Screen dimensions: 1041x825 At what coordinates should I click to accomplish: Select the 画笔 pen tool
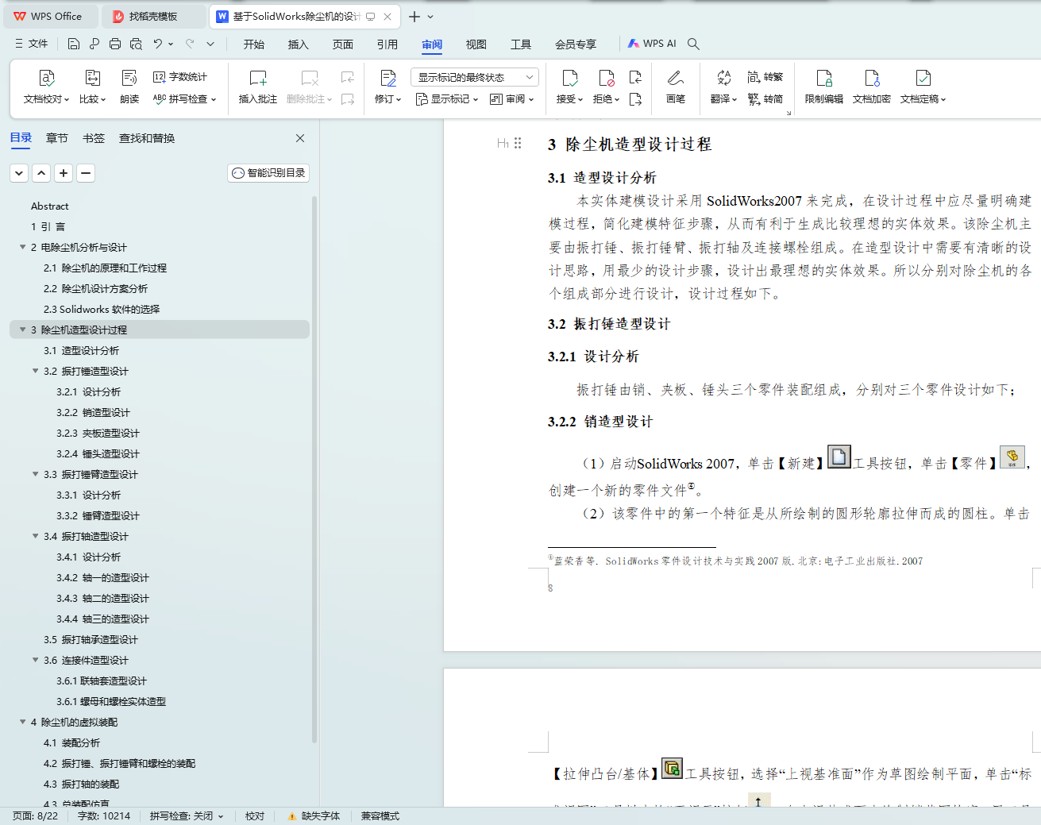[x=676, y=87]
